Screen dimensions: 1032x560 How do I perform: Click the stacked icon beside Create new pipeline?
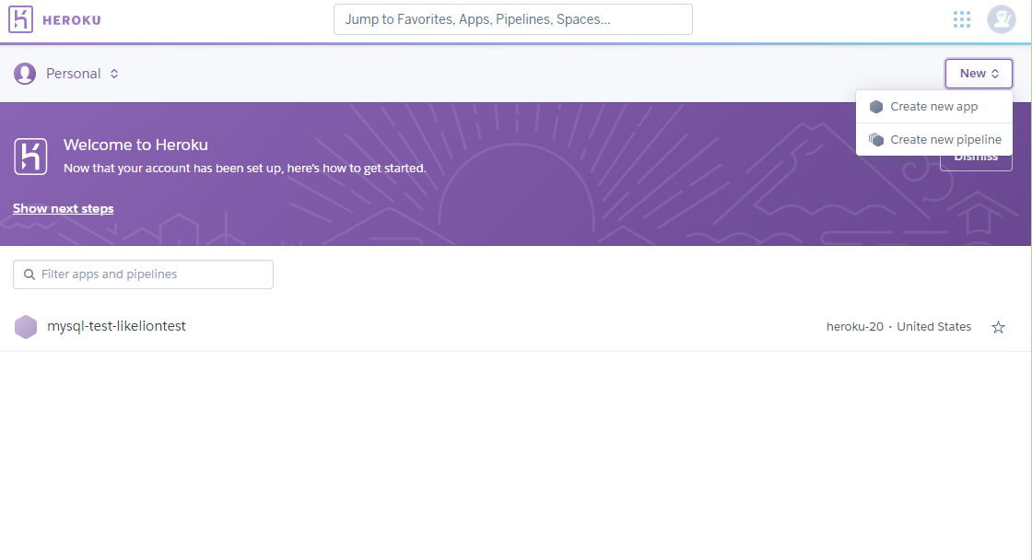tap(876, 139)
